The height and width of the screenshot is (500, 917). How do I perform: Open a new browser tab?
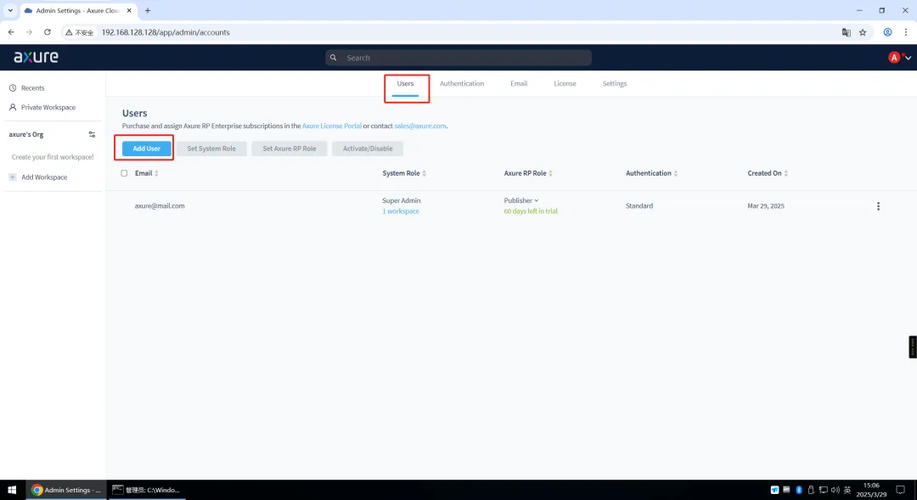pos(148,10)
